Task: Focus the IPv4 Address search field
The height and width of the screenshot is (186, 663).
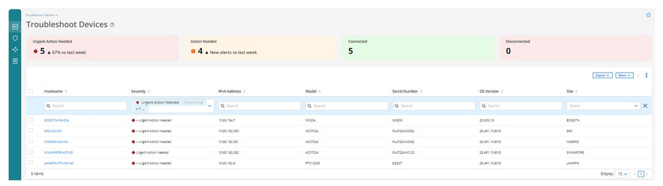Action: 260,106
